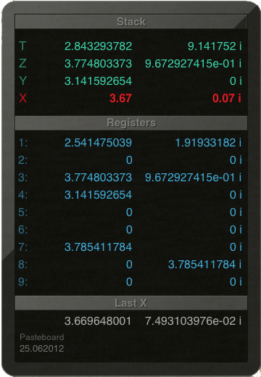261x377 pixels.
Task: Select register 7 value 3.785411784
Action: point(98,247)
